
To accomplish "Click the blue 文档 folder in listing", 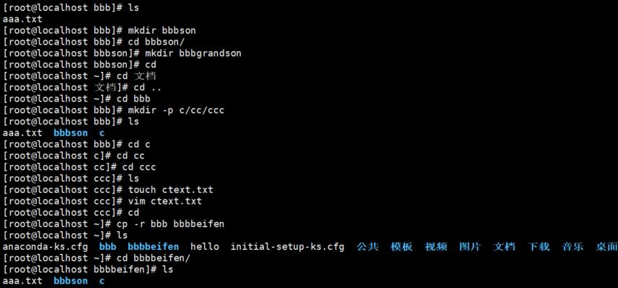I will (504, 247).
